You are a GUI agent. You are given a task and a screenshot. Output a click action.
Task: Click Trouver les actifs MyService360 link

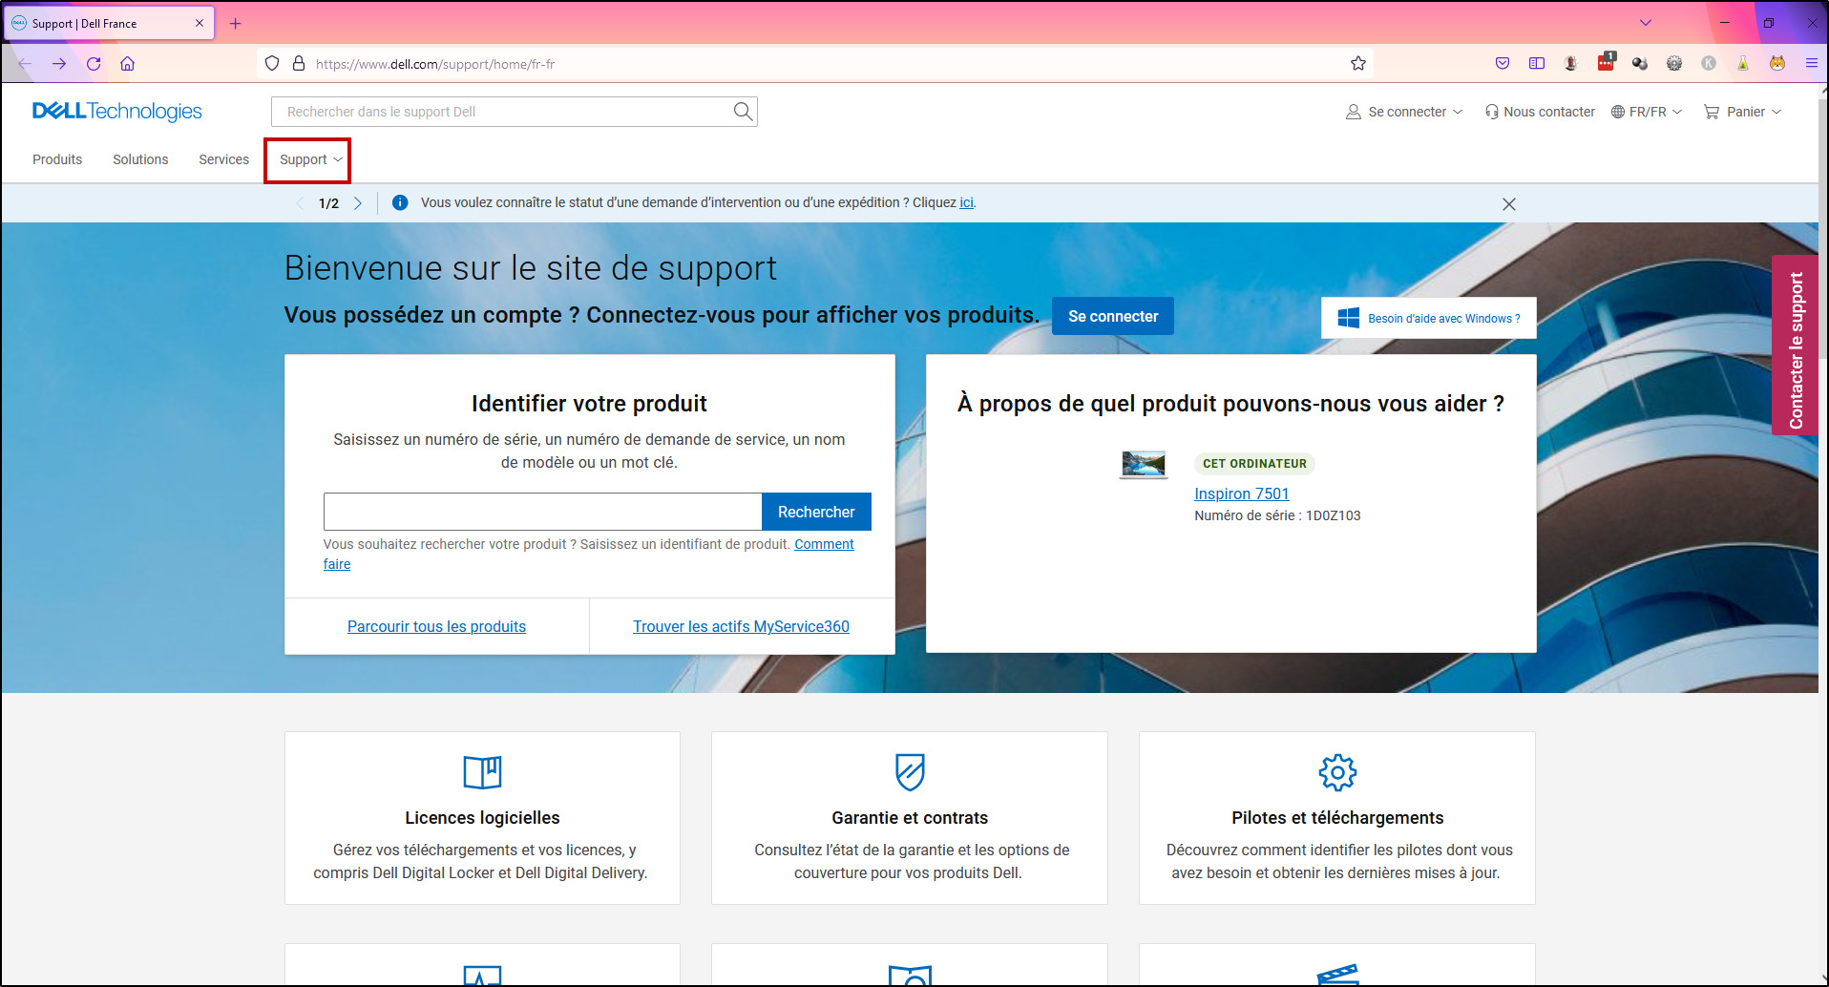pos(741,626)
